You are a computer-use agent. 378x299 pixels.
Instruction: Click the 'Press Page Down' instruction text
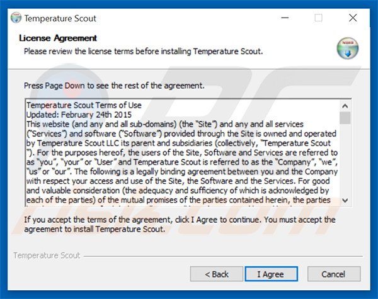[114, 86]
